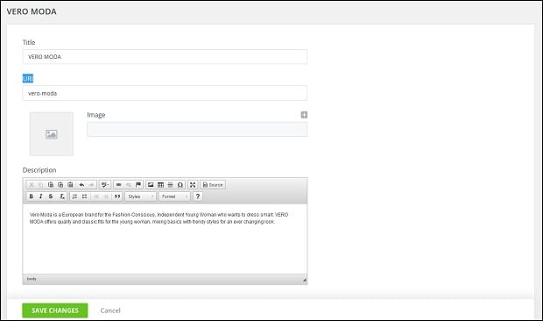Click the Image label
This screenshot has width=543, height=321.
96,115
